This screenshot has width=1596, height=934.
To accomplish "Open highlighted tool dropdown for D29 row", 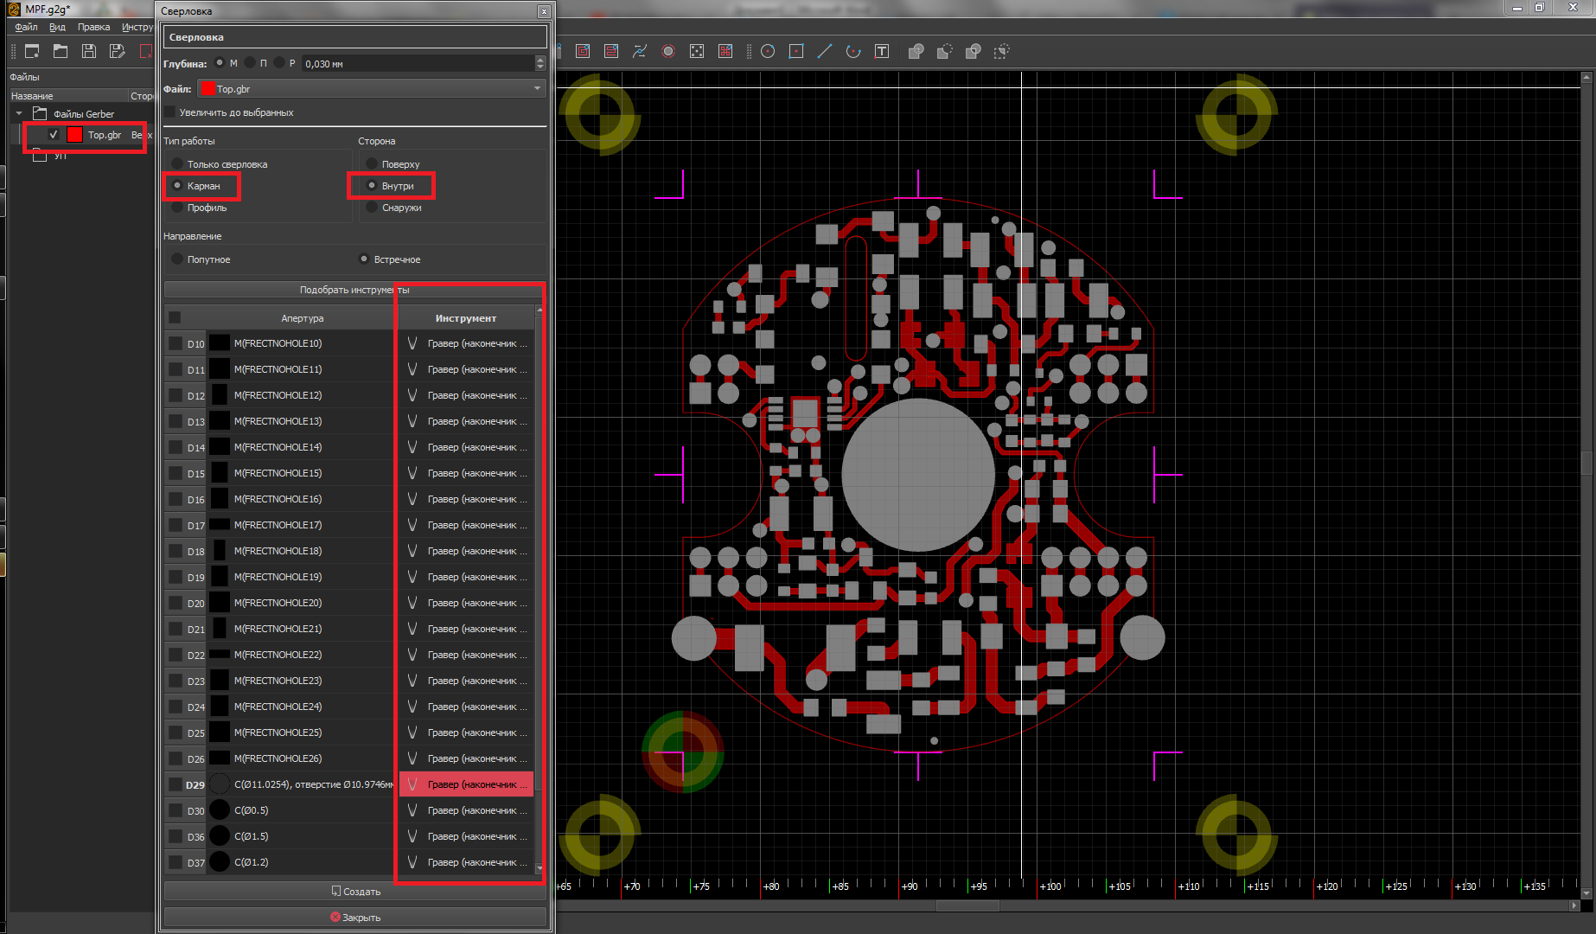I will (466, 784).
